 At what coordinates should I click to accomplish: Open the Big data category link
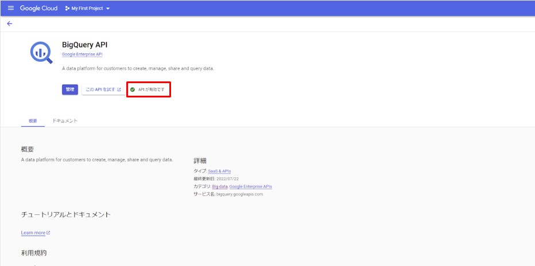[x=220, y=187]
